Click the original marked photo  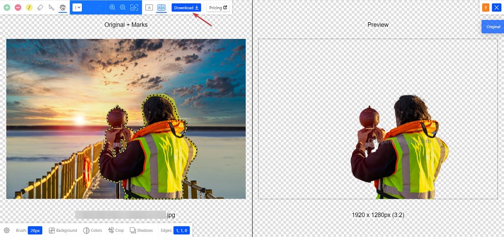tap(126, 118)
